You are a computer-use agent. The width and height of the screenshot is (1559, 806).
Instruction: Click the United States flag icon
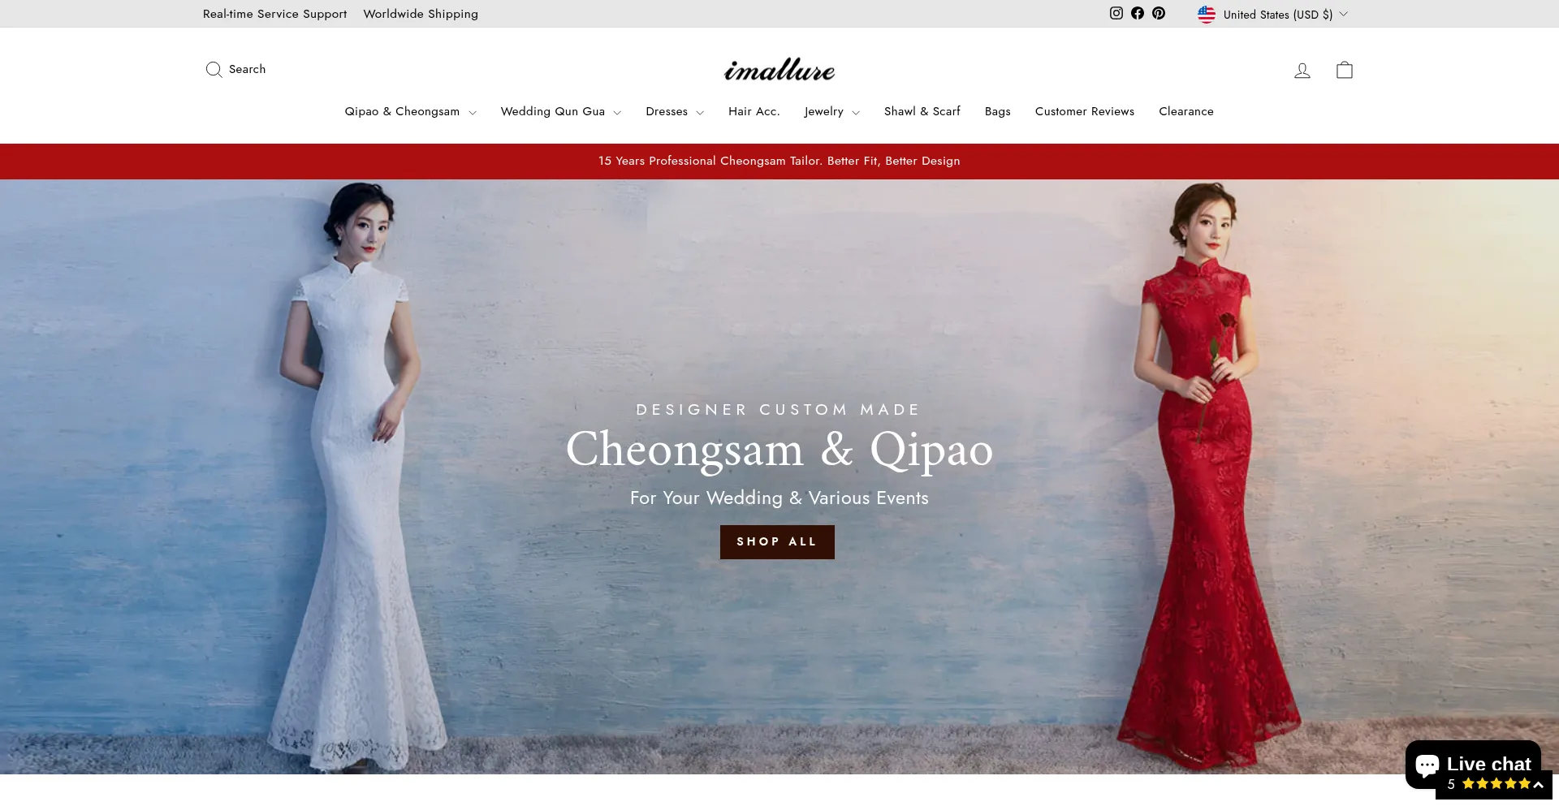(x=1207, y=14)
